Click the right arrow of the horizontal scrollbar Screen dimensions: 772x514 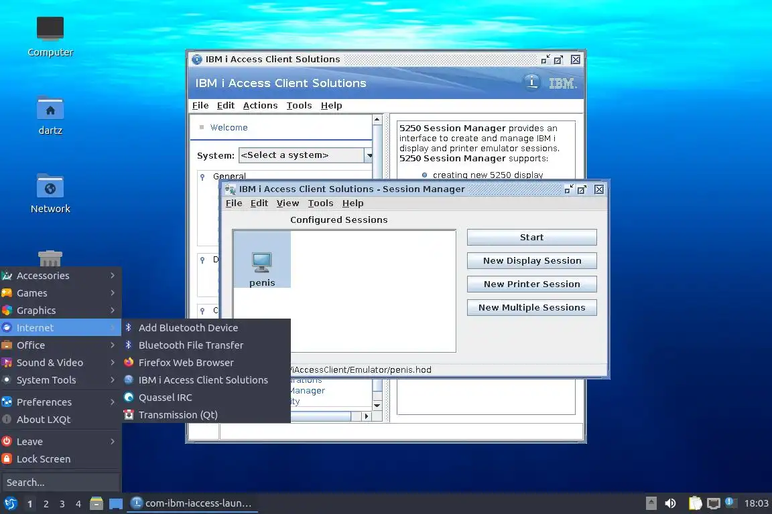367,416
